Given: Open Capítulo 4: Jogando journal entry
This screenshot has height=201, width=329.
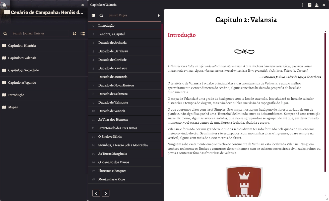Looking at the screenshot, I should [x=44, y=83].
